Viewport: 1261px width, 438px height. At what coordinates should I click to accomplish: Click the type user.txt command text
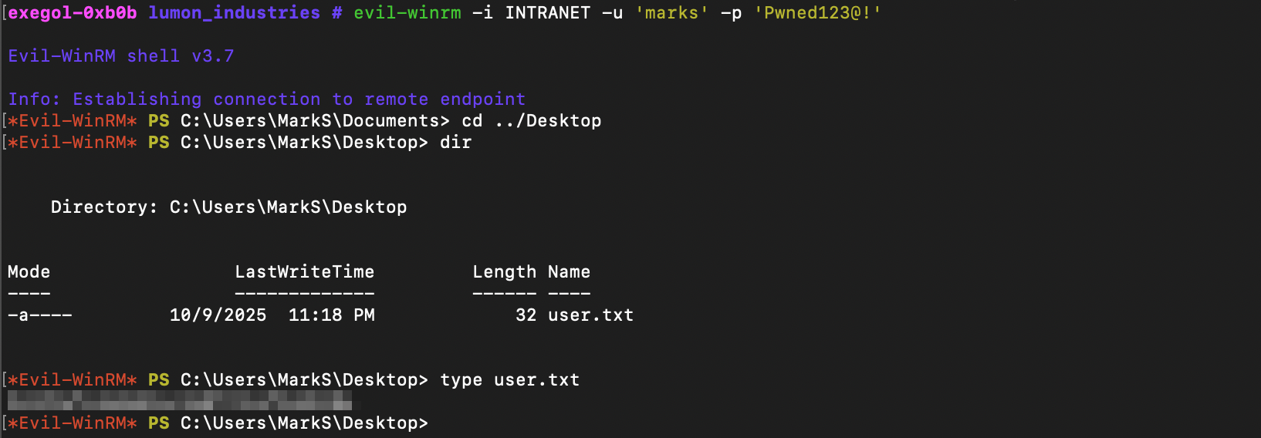coord(509,380)
